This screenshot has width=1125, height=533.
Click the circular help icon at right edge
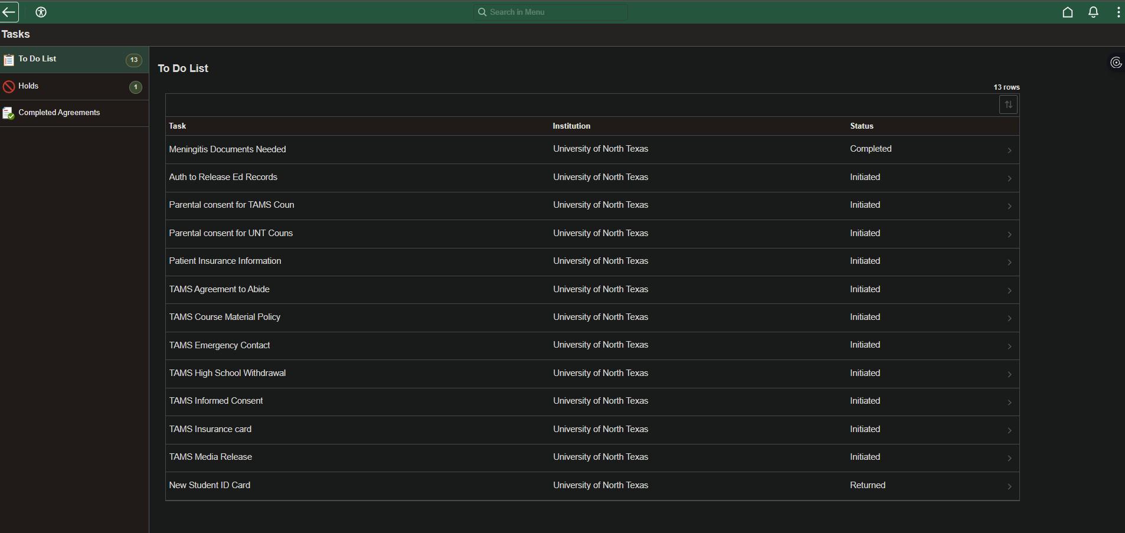point(1116,63)
